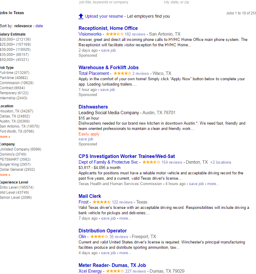Open Total Placement company link

94,73
